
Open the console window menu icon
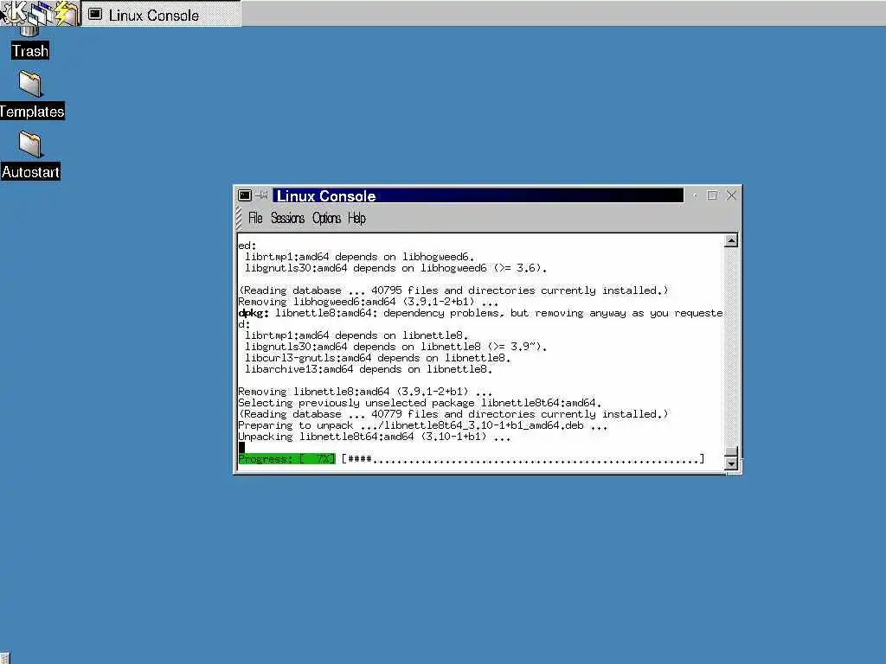point(245,195)
